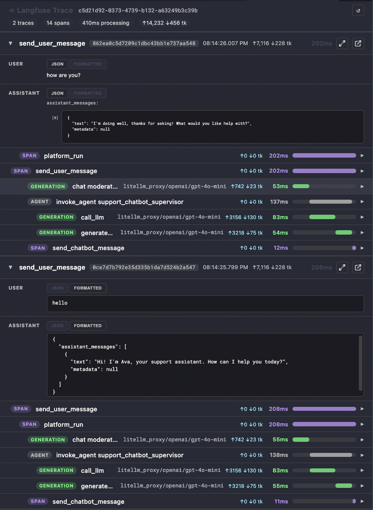The height and width of the screenshot is (510, 373).
Task: Click the gray timeline bar of 138ms invoke_agent
Action: coord(331,455)
